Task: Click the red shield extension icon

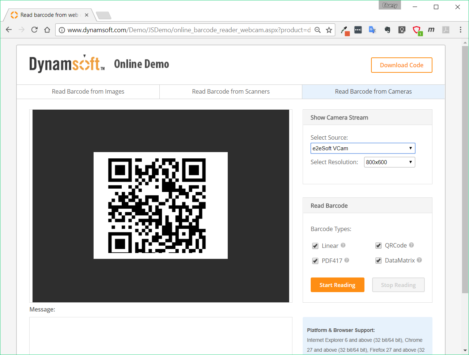Action: pyautogui.click(x=417, y=30)
